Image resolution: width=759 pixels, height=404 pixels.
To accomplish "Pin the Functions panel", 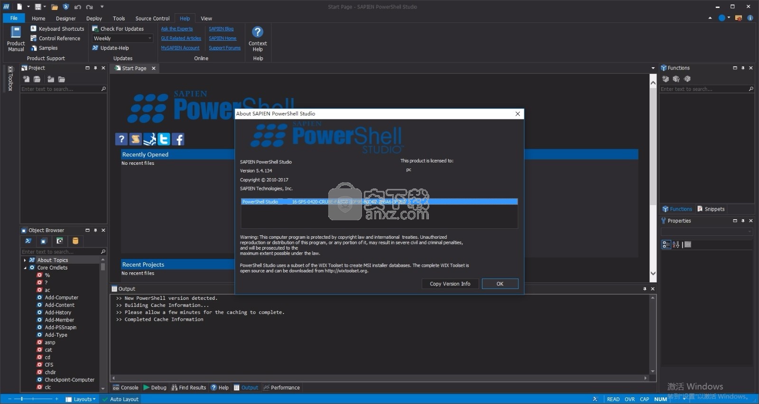I will 743,68.
